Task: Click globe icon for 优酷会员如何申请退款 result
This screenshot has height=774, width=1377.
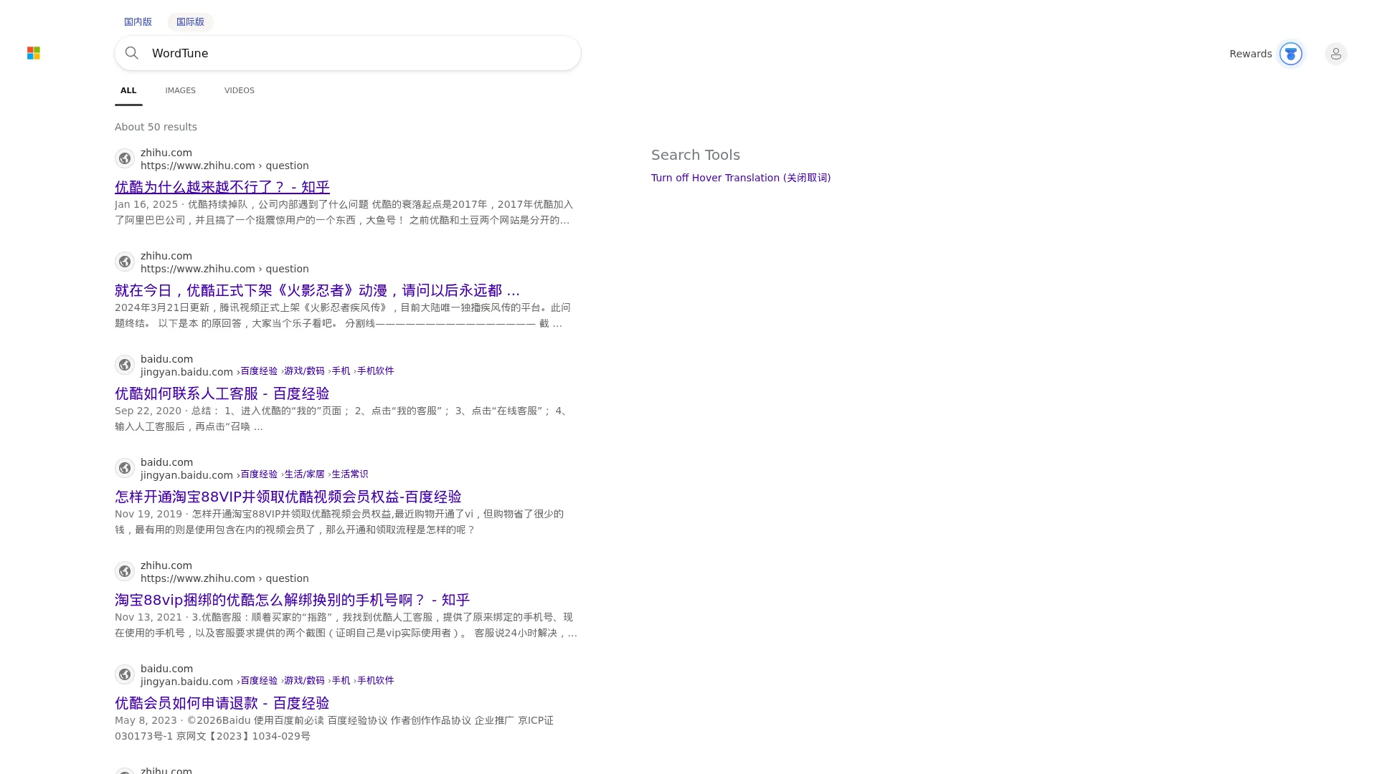Action: (x=125, y=674)
